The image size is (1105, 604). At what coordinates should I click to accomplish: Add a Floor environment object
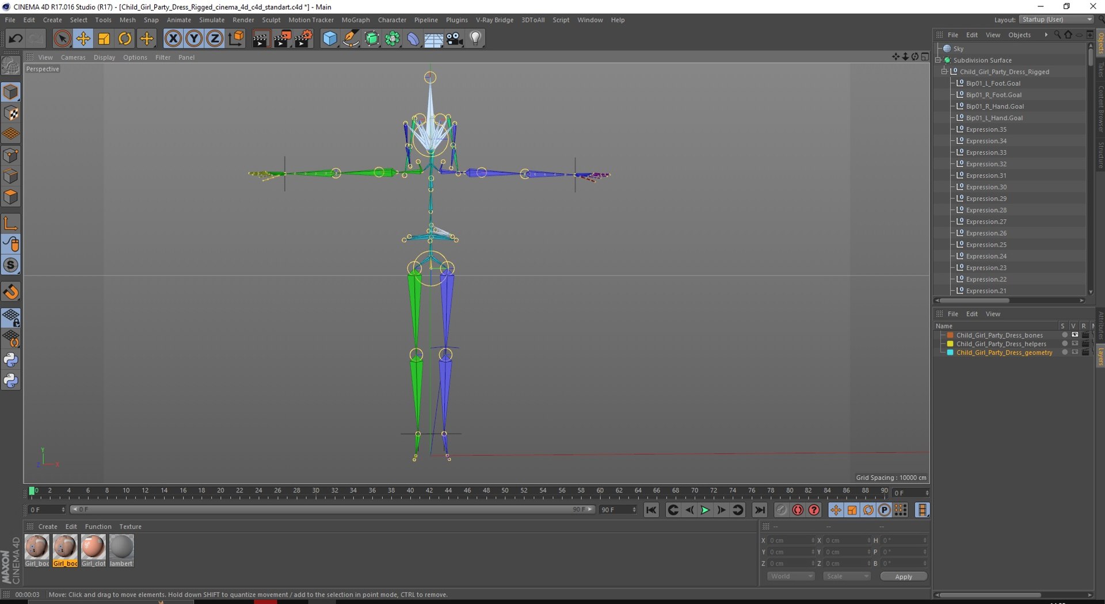(x=434, y=39)
